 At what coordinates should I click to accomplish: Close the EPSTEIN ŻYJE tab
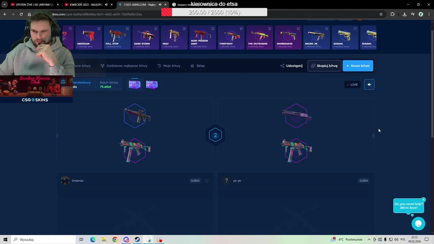[58, 5]
